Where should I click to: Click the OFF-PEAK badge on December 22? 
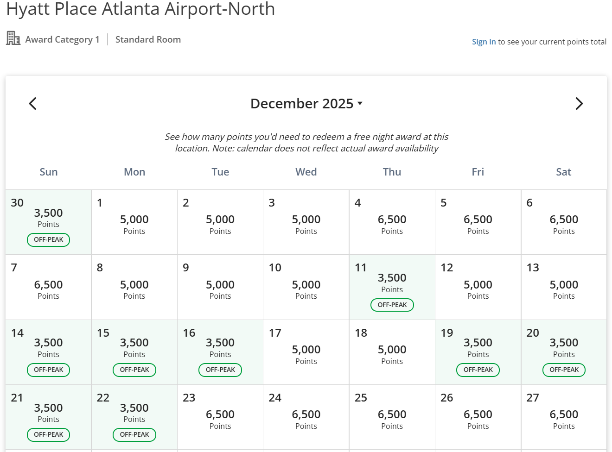point(134,435)
